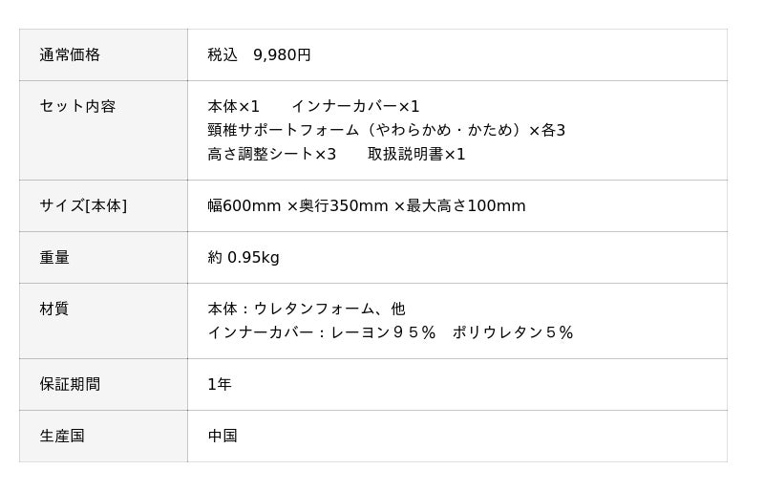Click the 頸椎サポートフォーム text line
764x491 pixels.
coord(387,130)
